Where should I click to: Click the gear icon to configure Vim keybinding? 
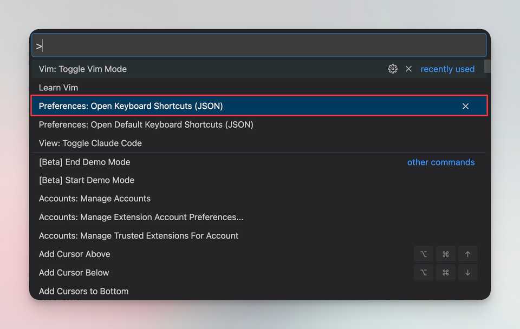(x=393, y=69)
